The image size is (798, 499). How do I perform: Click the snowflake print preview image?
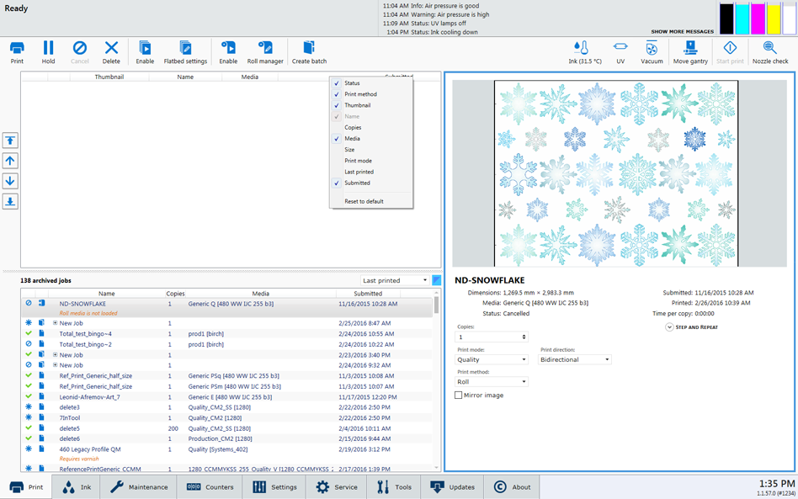(615, 173)
